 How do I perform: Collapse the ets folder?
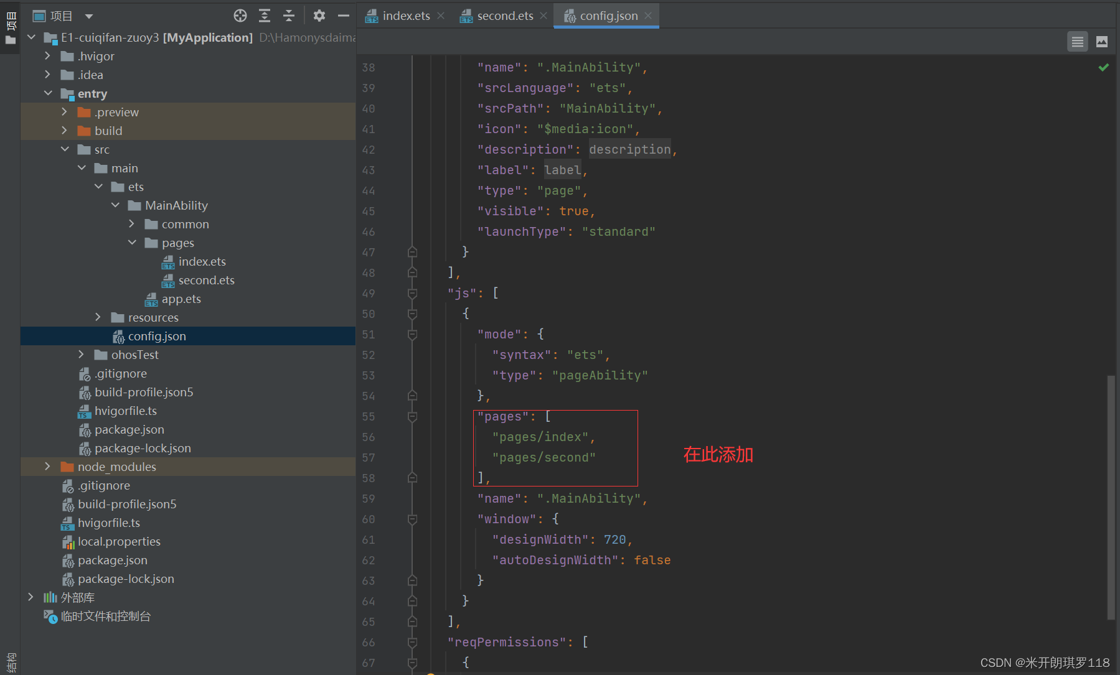[x=98, y=187]
